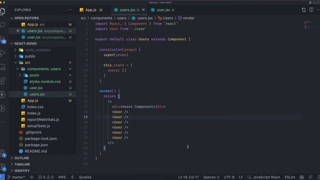
Task: Click the sync changes icon in status bar
Action: (x=31, y=177)
